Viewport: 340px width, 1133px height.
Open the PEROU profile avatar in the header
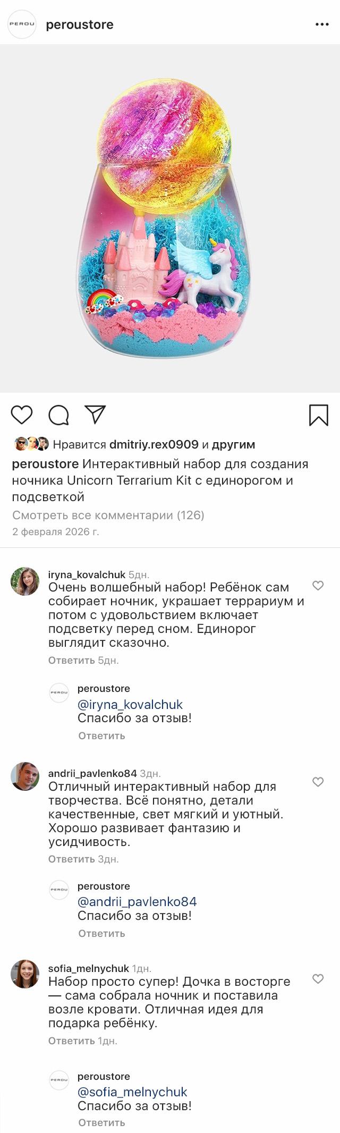22,24
